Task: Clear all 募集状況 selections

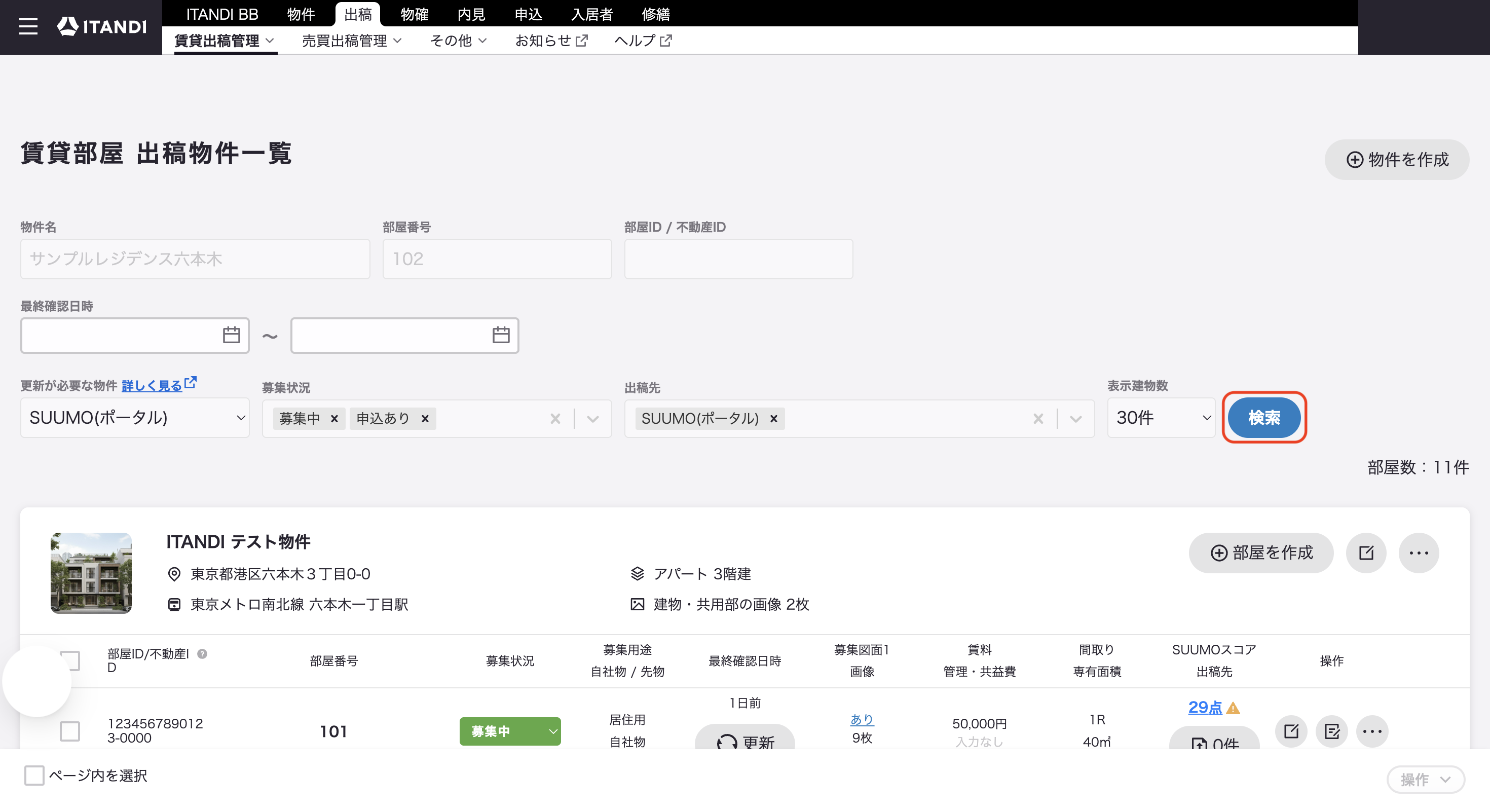Action: coord(555,418)
